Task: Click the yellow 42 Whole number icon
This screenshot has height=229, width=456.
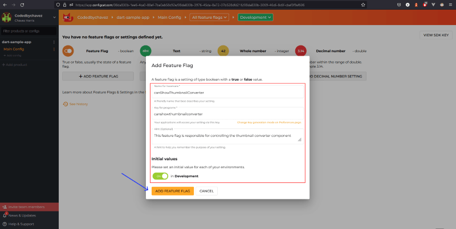Action: tap(223, 51)
